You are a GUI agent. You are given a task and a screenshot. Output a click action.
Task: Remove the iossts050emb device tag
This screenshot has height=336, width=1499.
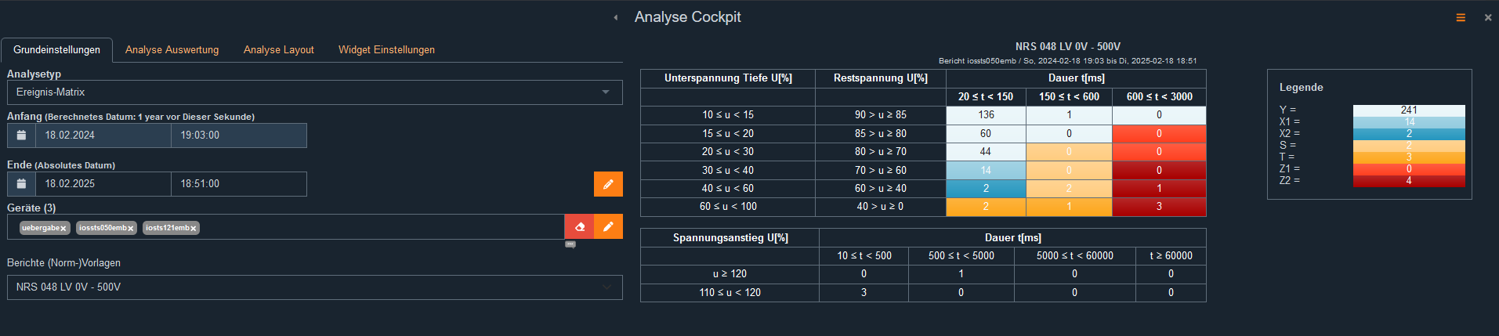coord(130,229)
